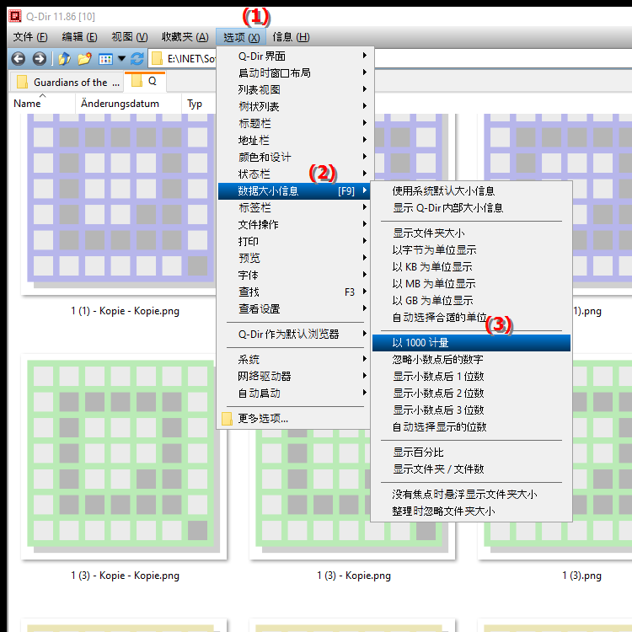Image resolution: width=632 pixels, height=632 pixels.
Task: Go forward with the right arrow button
Action: [x=39, y=59]
